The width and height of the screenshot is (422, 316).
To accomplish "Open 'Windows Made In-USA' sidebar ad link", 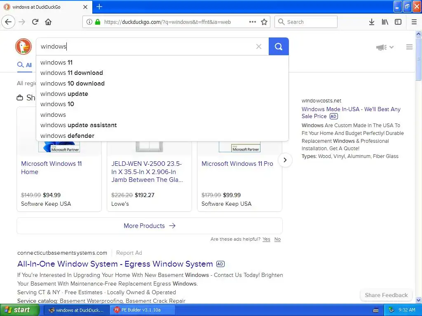I will tap(351, 113).
